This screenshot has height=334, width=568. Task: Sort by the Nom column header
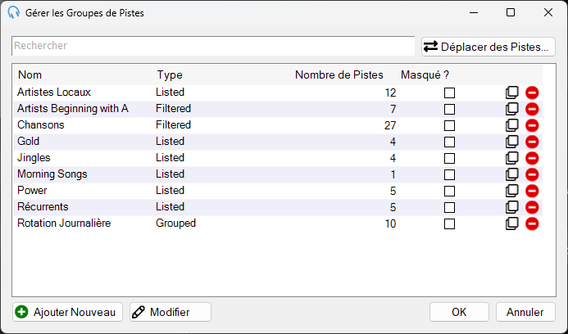point(30,75)
